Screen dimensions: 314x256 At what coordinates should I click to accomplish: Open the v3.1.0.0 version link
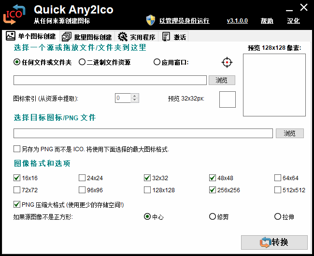(237, 21)
